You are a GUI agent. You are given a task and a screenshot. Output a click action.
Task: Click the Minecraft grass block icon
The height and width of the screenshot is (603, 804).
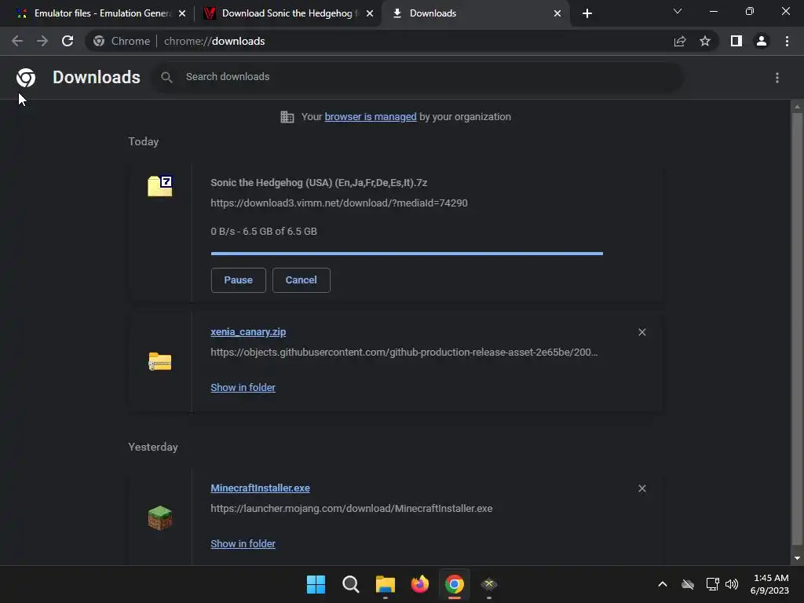160,518
